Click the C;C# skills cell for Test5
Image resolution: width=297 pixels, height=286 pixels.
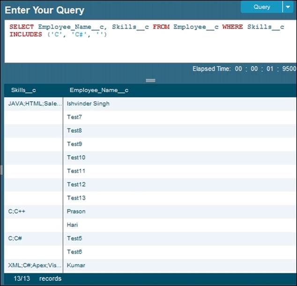[x=16, y=238]
